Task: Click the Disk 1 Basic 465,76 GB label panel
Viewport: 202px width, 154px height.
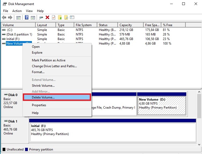Action: [x=15, y=130]
